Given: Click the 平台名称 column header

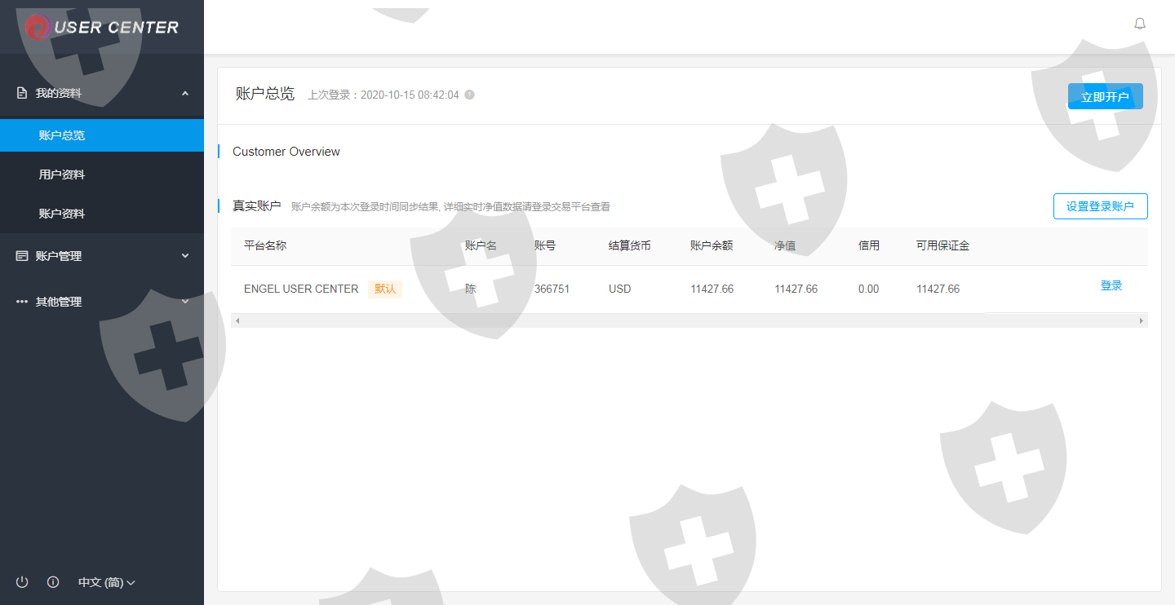Looking at the screenshot, I should 265,245.
